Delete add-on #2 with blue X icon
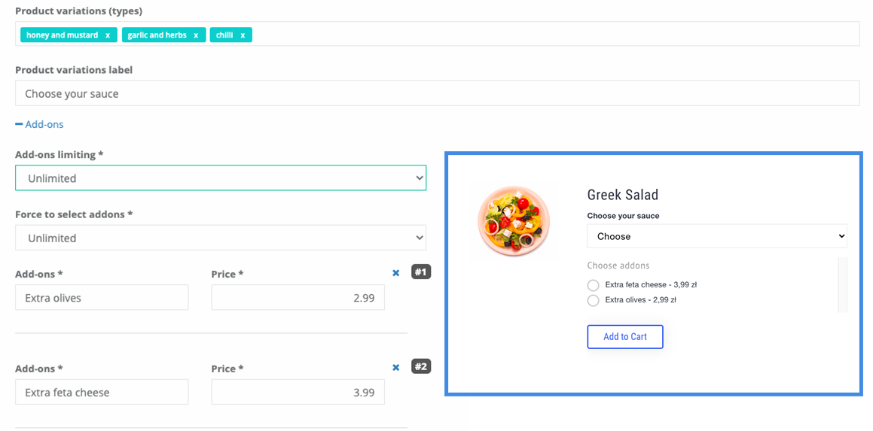Viewport: 873px width, 431px height. tap(396, 368)
